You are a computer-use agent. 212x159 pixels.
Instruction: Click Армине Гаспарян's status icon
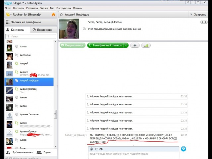tap(17, 114)
